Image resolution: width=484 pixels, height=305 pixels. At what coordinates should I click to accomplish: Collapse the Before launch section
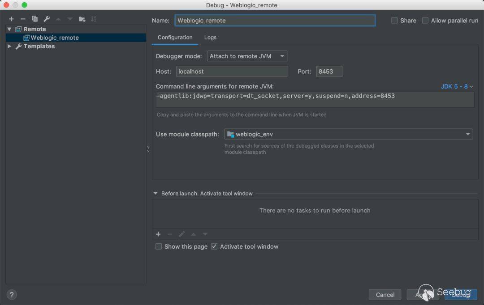(155, 194)
